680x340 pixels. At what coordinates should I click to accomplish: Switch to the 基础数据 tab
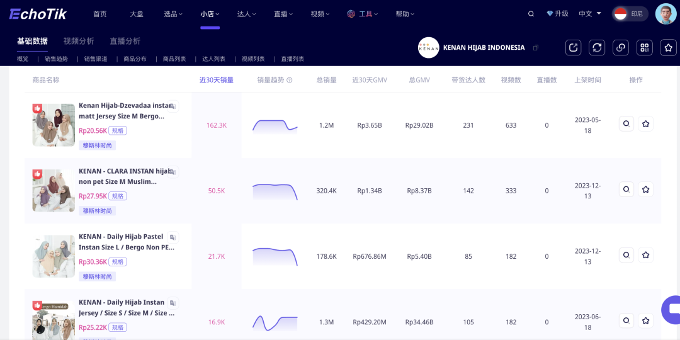point(33,41)
